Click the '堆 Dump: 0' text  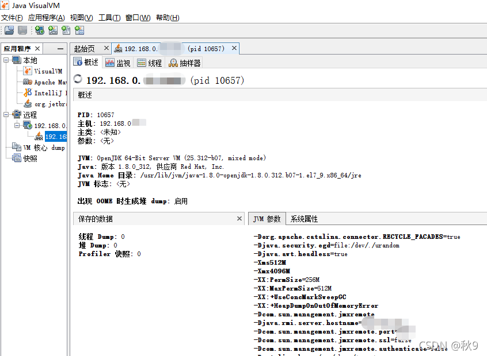click(x=98, y=245)
